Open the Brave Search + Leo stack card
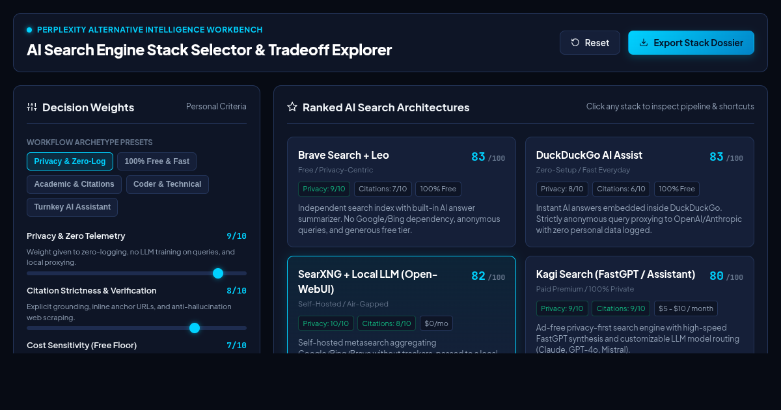This screenshot has width=781, height=410. 402,192
